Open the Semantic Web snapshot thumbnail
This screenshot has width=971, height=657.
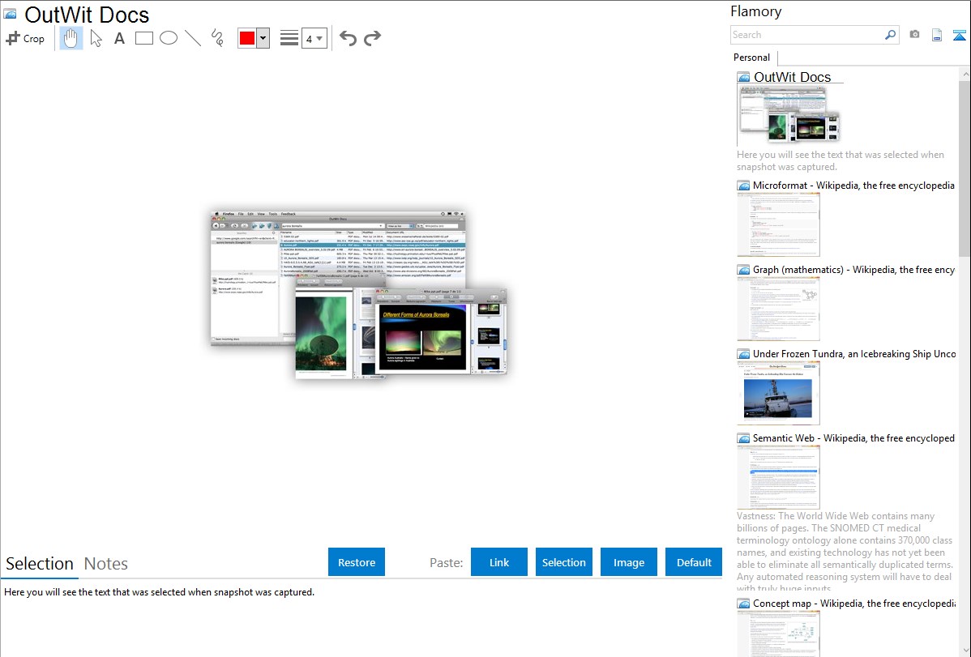(778, 477)
